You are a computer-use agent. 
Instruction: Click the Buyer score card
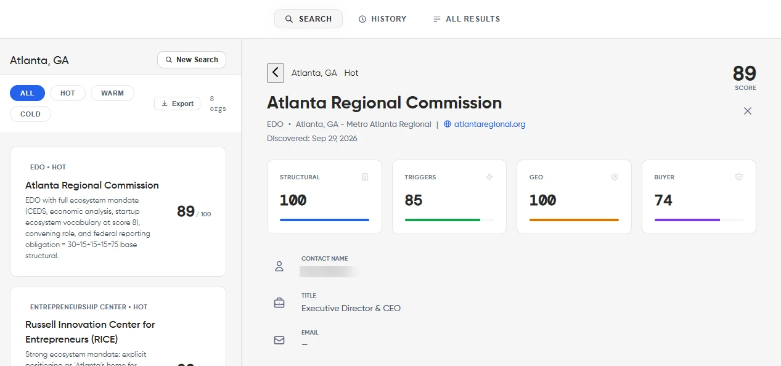[699, 197]
